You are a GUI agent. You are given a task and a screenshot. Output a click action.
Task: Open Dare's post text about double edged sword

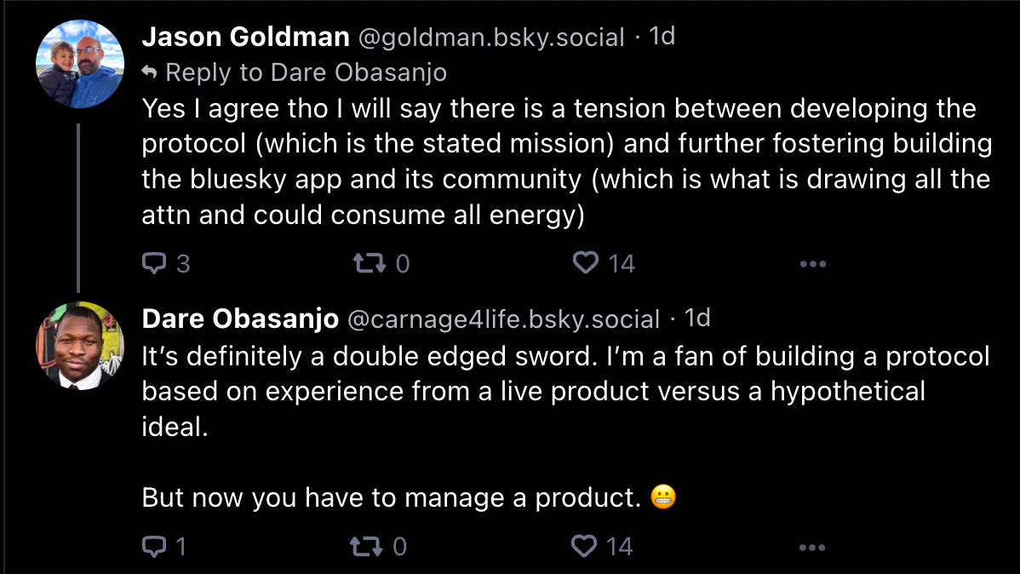pos(566,427)
